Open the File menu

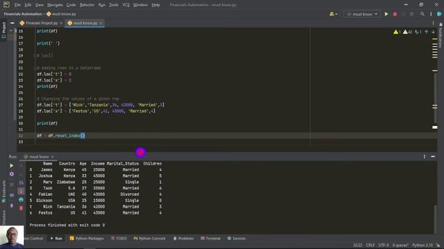(x=17, y=5)
